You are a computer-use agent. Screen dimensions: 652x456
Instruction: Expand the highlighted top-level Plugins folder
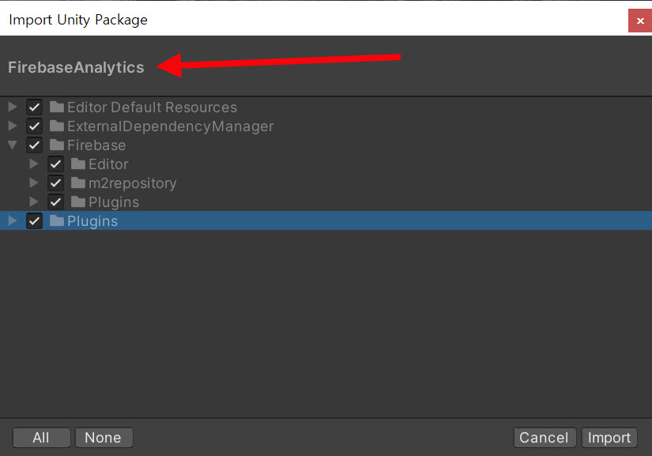pos(13,220)
